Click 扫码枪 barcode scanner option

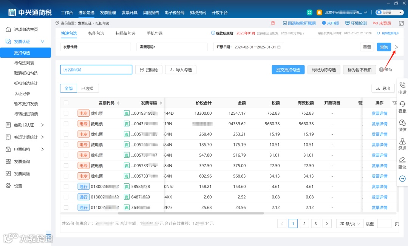pyautogui.click(x=148, y=69)
